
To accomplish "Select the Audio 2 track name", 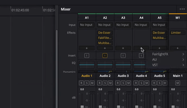I will click(x=105, y=76).
